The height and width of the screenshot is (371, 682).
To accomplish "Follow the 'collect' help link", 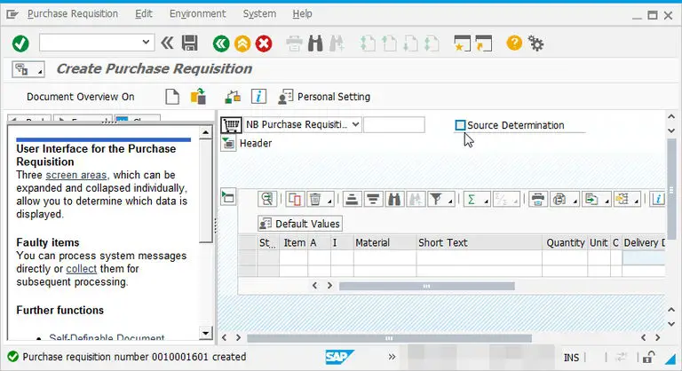I will [x=82, y=269].
